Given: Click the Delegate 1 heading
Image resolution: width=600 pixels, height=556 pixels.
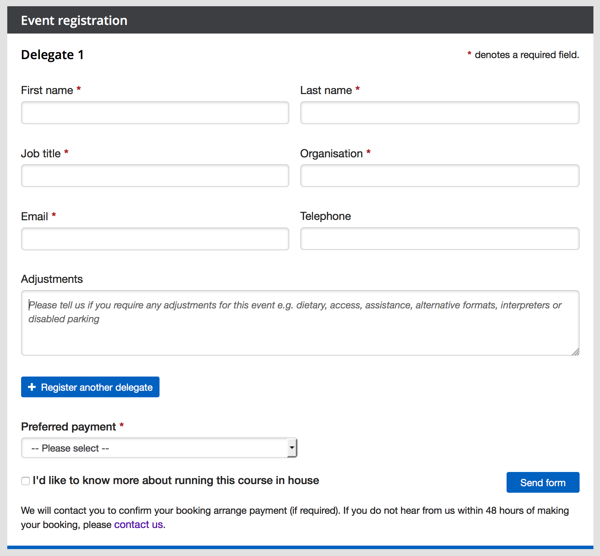Looking at the screenshot, I should (52, 55).
